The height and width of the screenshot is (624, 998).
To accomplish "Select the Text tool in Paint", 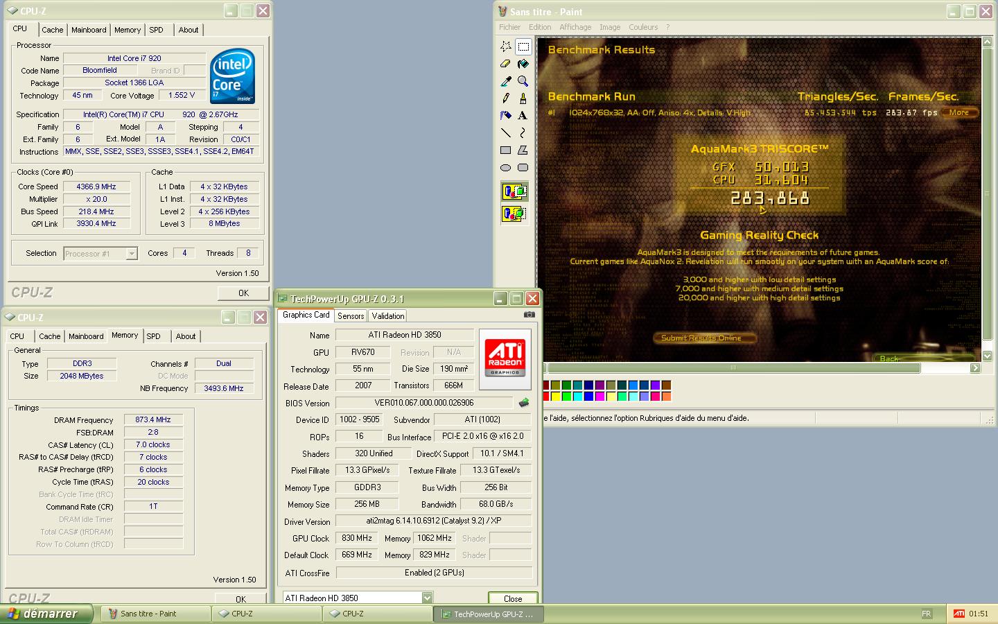I will point(523,115).
